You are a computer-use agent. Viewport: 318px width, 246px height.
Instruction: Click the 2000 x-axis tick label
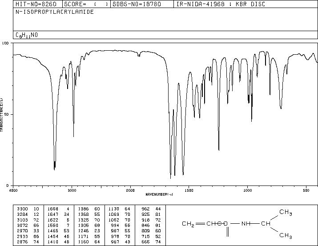pos(130,190)
